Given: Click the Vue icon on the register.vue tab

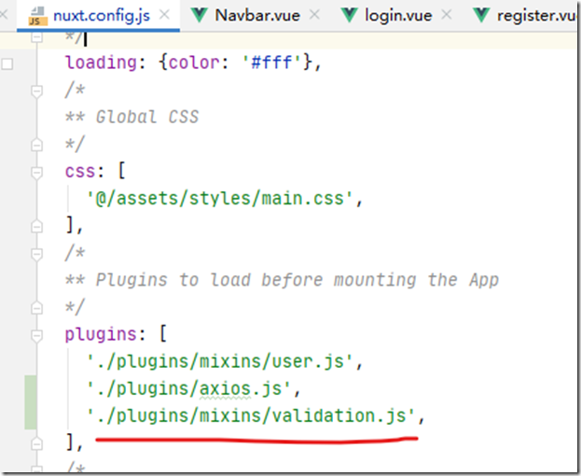Looking at the screenshot, I should click(x=481, y=15).
